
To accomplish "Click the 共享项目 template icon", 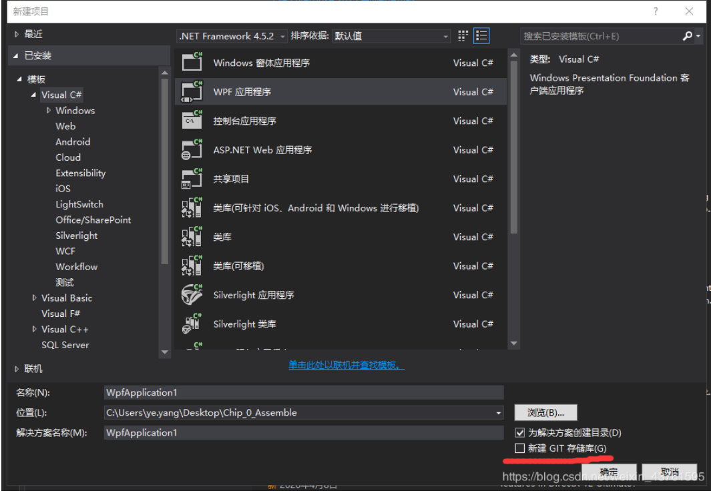I will 192,179.
